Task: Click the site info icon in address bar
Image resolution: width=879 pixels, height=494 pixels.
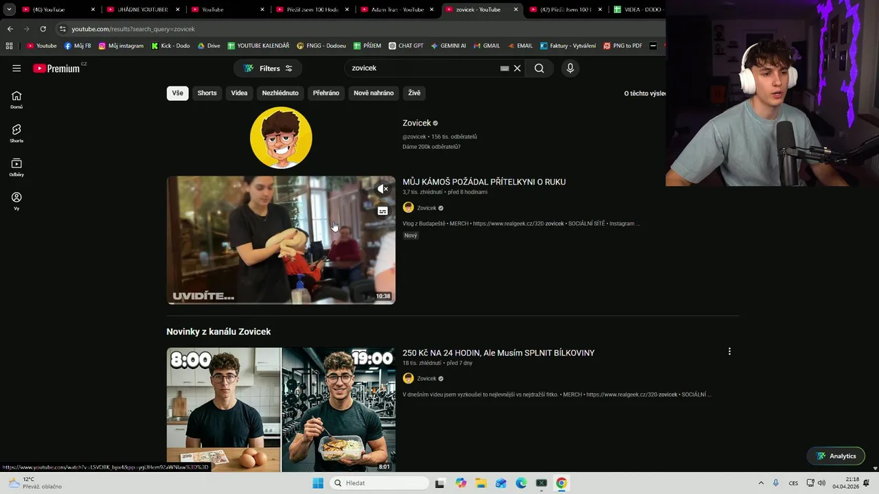Action: tap(62, 29)
